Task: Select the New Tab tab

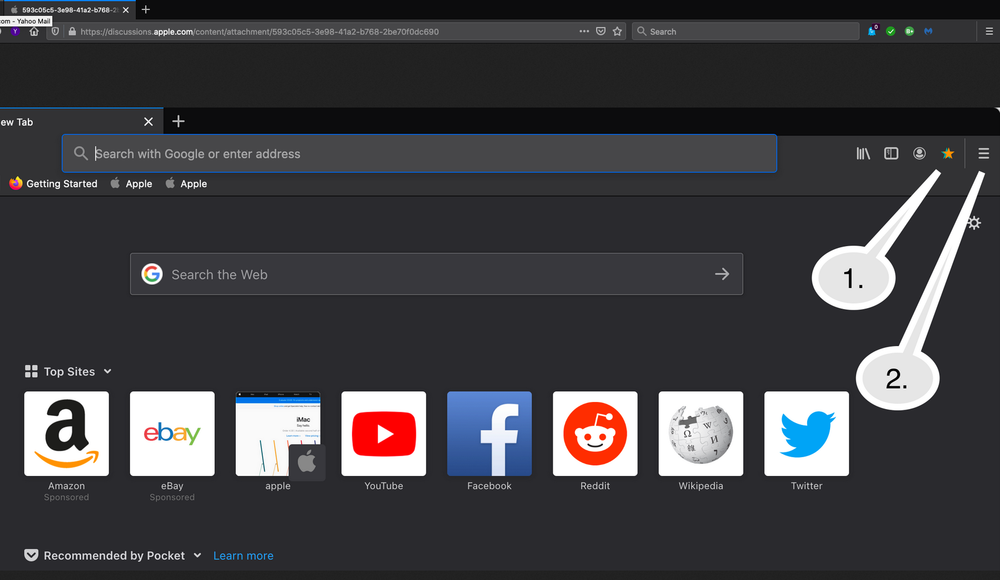Action: 82,122
